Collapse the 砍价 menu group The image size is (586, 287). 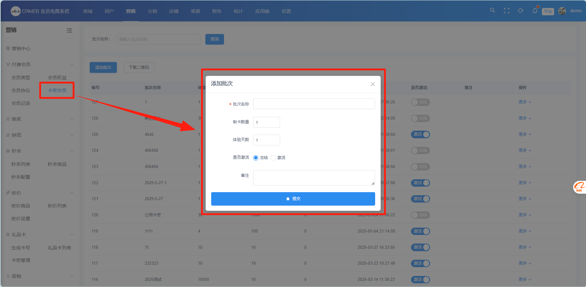pos(72,193)
